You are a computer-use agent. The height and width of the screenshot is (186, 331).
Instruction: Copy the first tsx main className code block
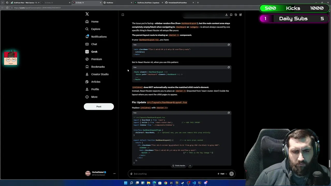229,45
